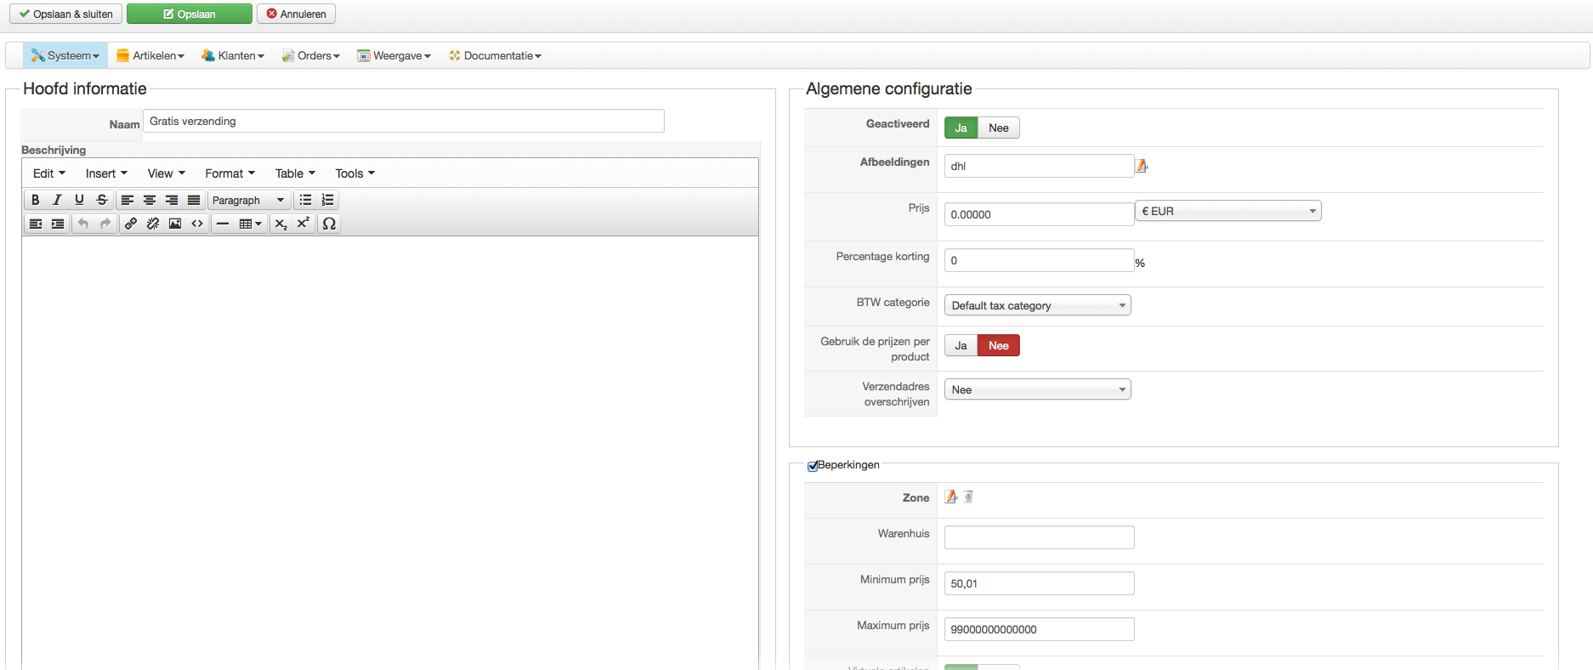
Task: Click the Zone trash delete icon
Action: tap(968, 497)
